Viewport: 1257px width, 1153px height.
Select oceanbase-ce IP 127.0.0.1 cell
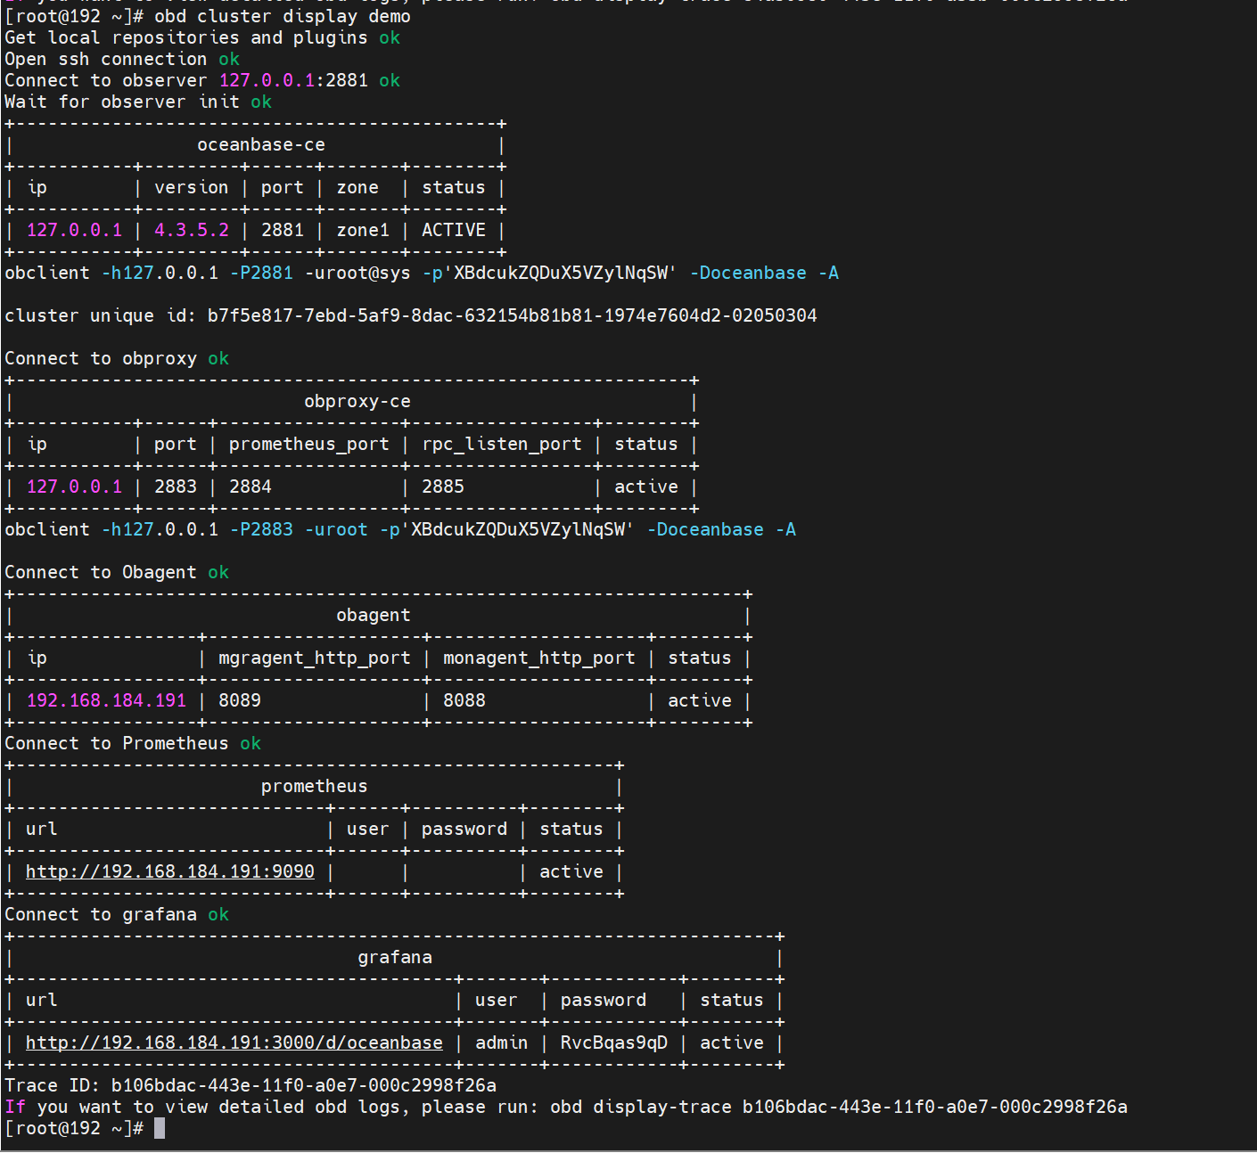(74, 230)
